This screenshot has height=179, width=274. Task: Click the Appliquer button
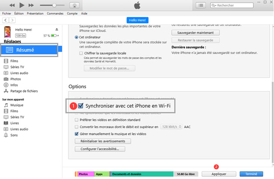pyautogui.click(x=219, y=174)
